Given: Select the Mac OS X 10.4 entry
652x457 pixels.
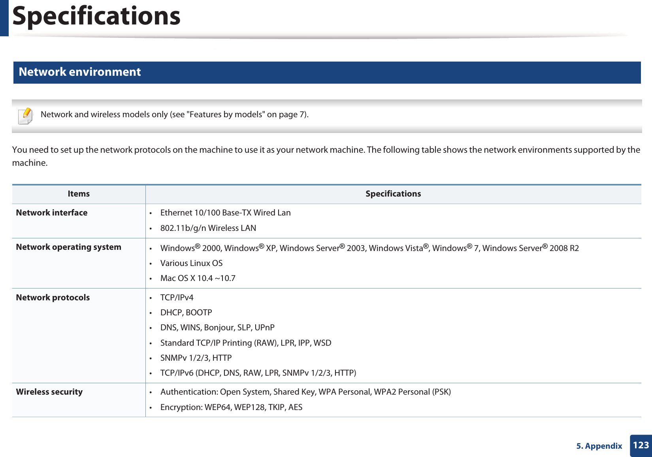Looking at the screenshot, I should click(198, 278).
